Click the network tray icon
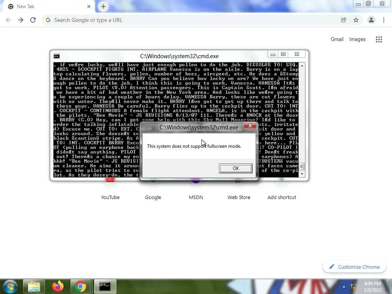 pyautogui.click(x=353, y=287)
